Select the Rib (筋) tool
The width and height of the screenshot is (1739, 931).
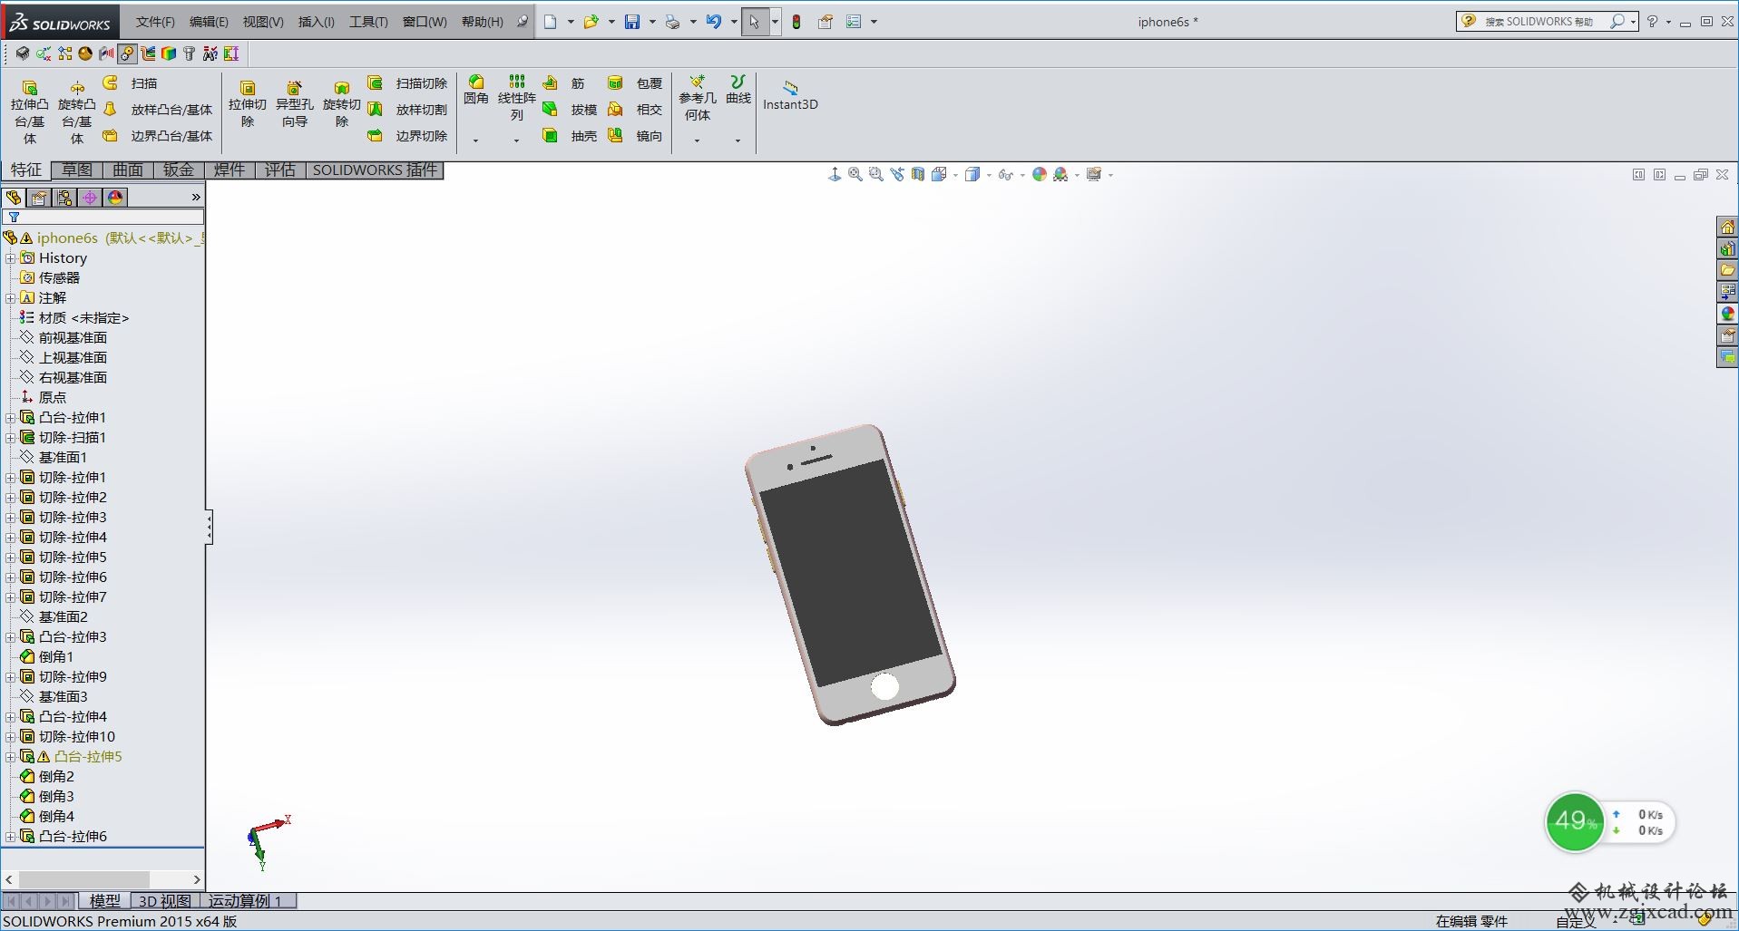tap(563, 83)
